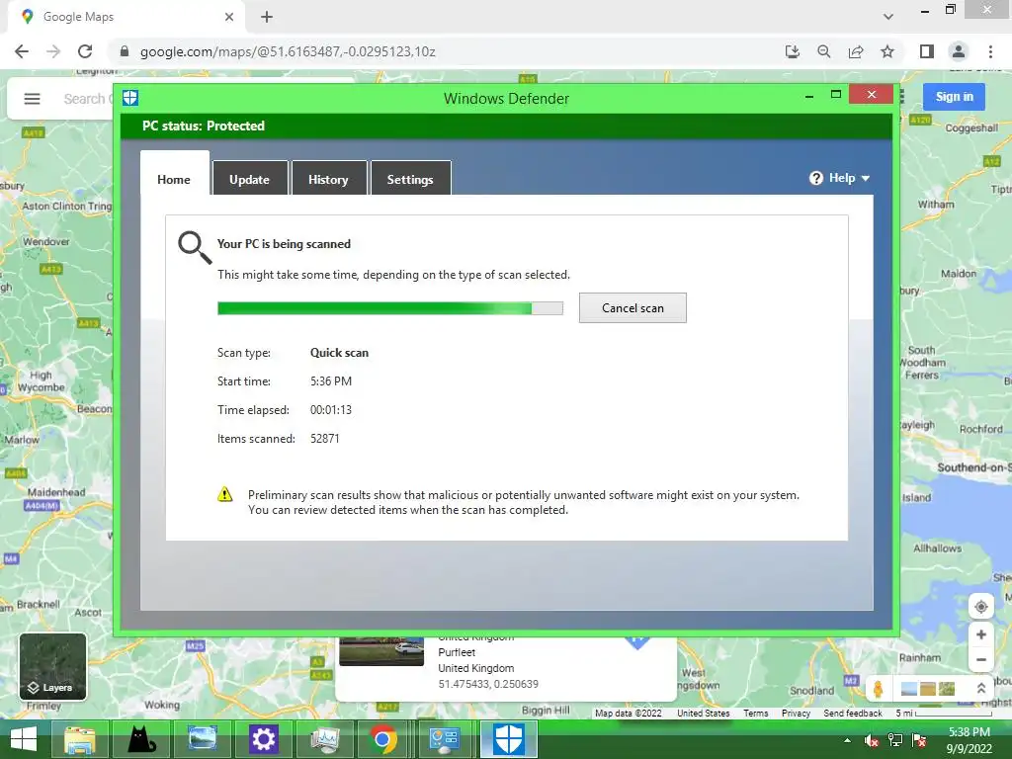Open Google Chrome from taskbar

tap(382, 739)
